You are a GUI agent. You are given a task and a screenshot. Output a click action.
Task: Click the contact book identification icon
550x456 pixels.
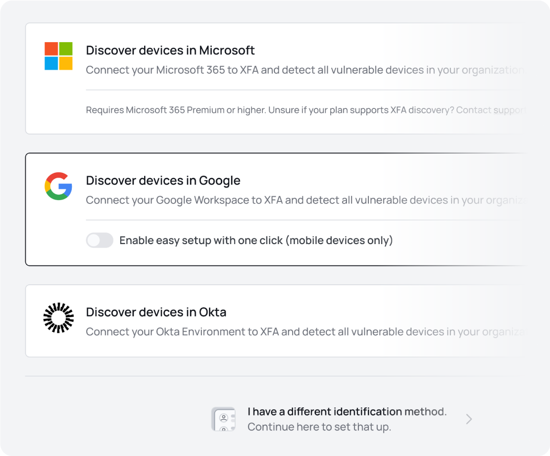click(x=223, y=419)
